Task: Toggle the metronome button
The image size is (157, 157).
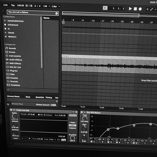Action: (x=45, y=6)
